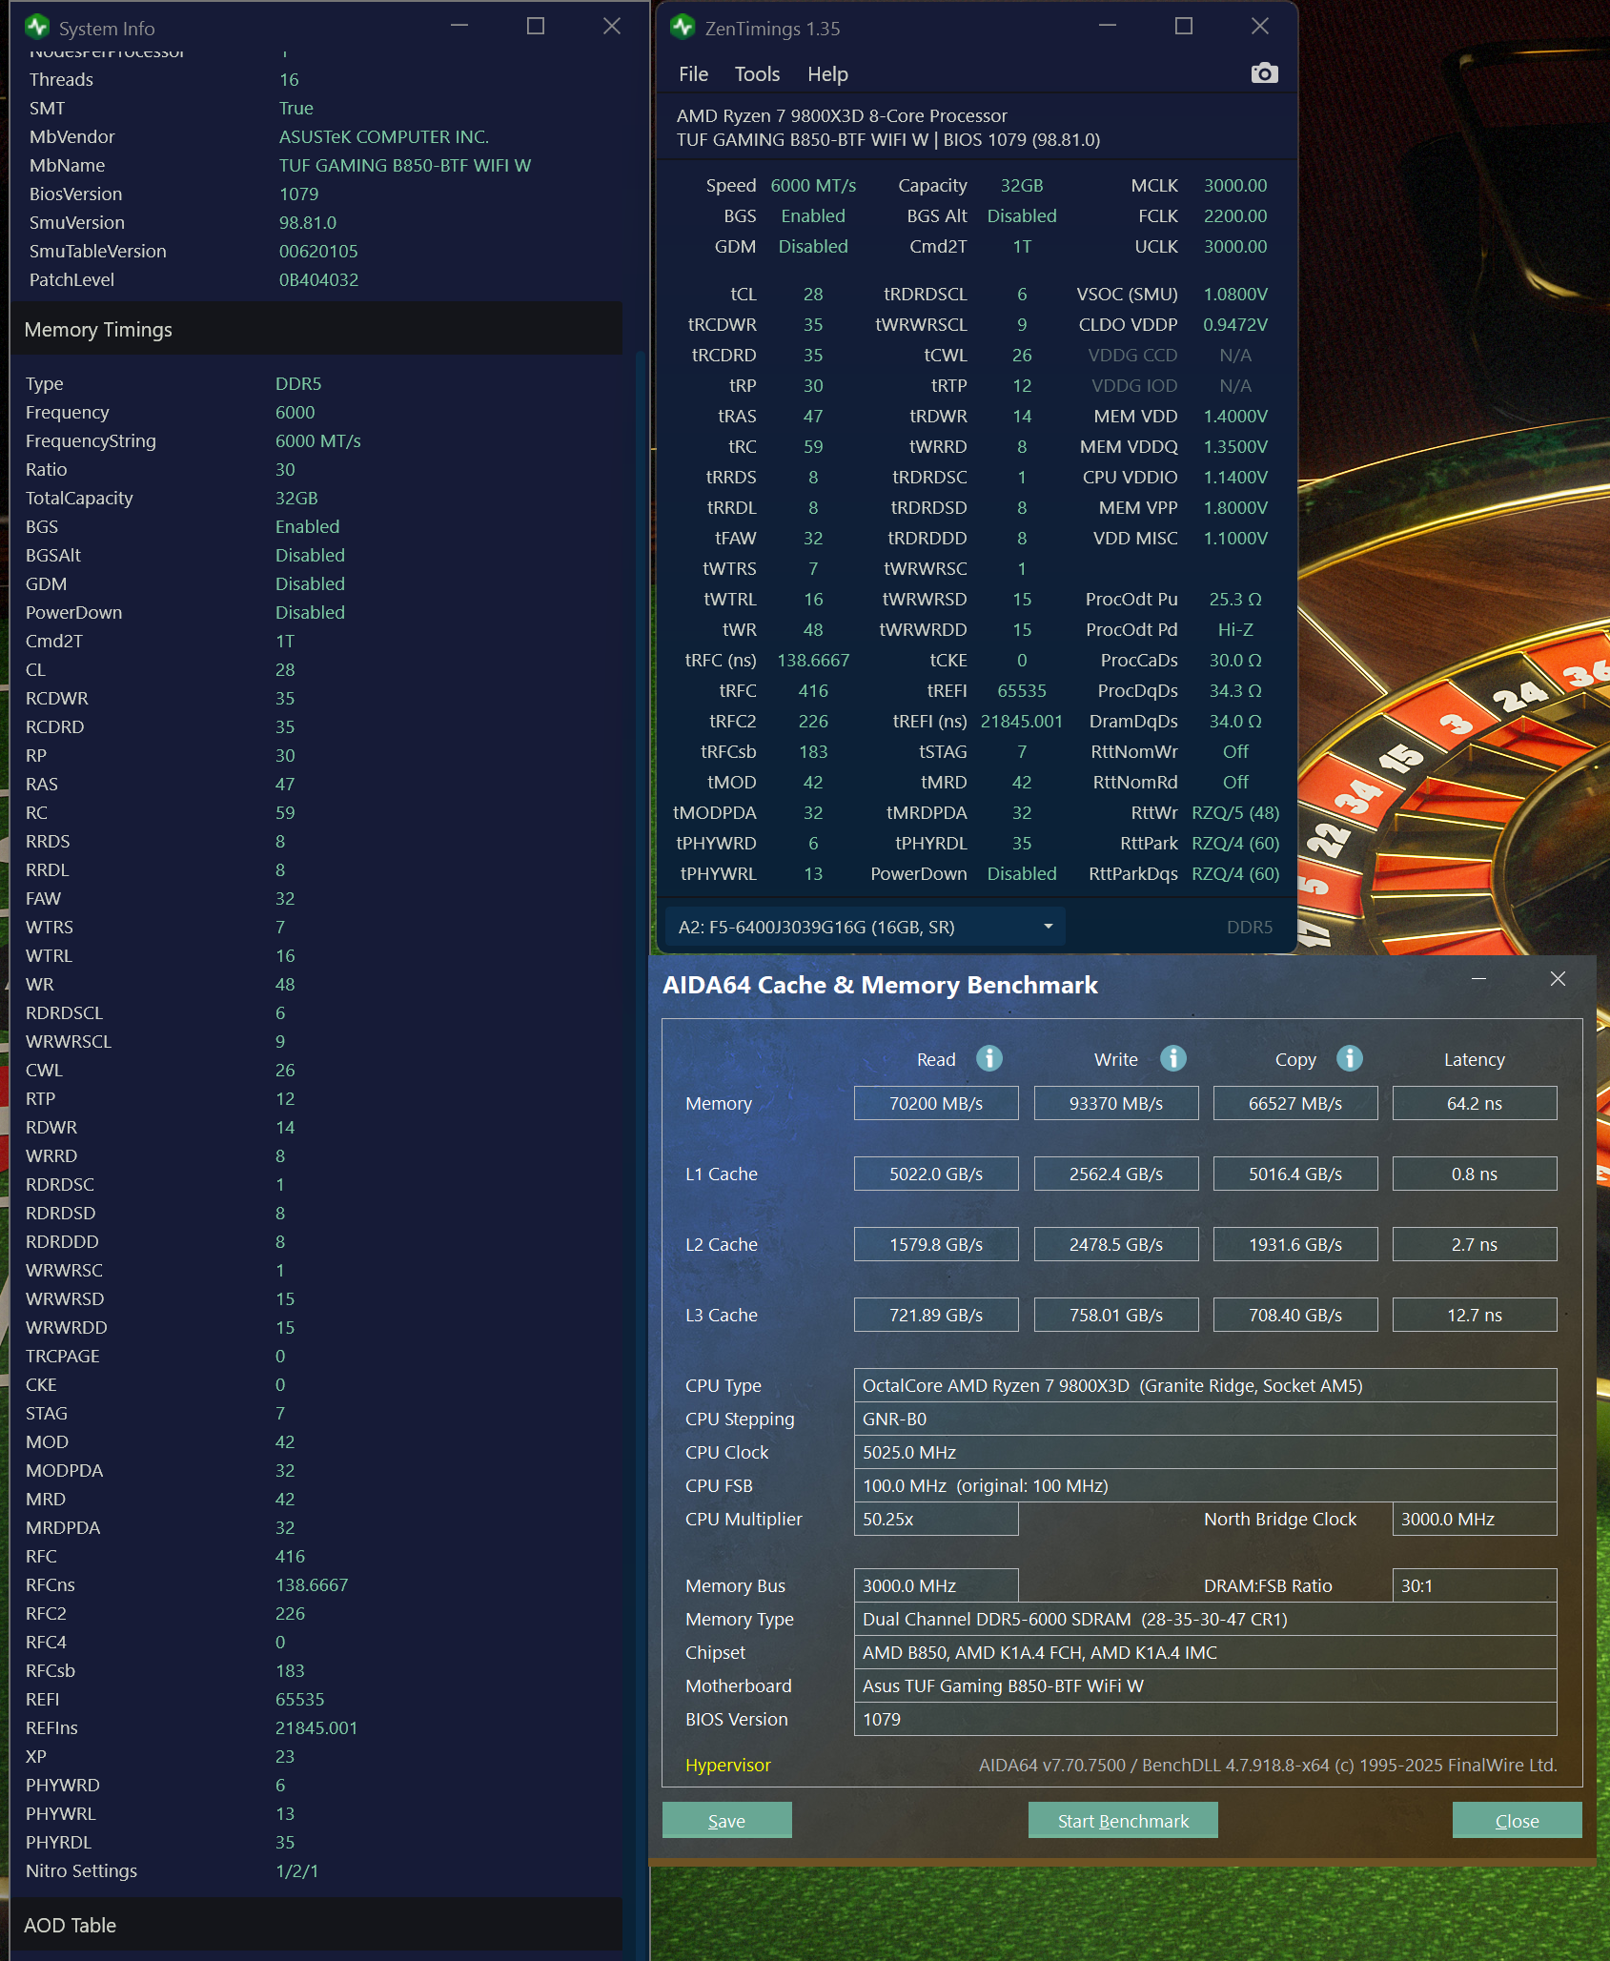Close the ZenTimings window

point(1260,27)
